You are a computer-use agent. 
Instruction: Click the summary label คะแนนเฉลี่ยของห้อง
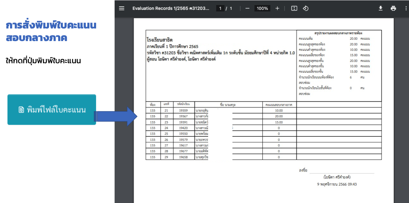point(312,55)
